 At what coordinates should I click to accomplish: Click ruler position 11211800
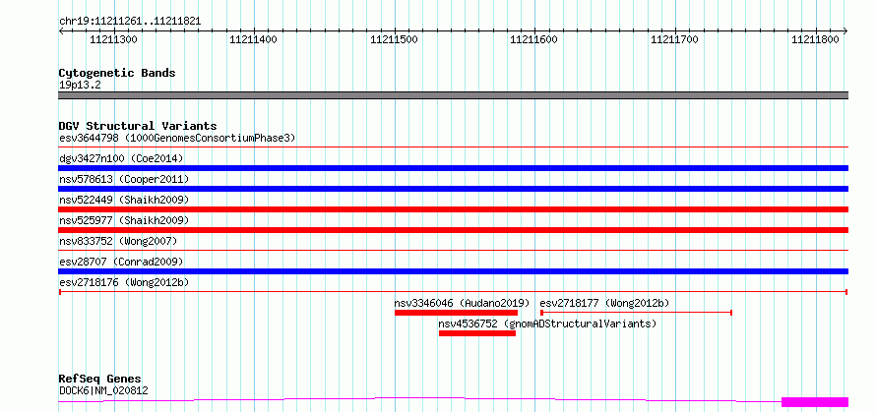click(x=816, y=39)
